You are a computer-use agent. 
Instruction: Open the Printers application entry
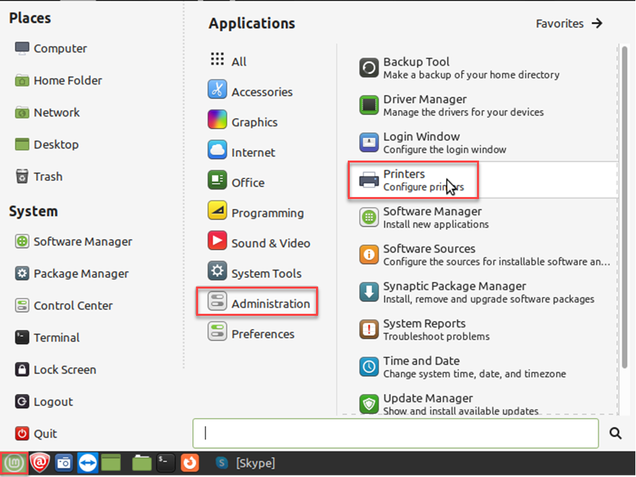click(404, 180)
